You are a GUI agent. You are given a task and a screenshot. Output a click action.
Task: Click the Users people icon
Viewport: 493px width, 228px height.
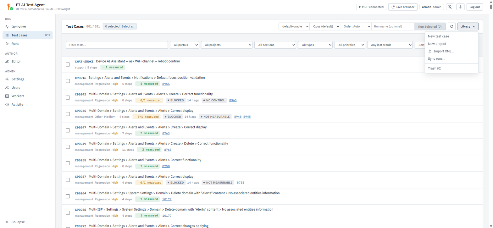pyautogui.click(x=7, y=88)
